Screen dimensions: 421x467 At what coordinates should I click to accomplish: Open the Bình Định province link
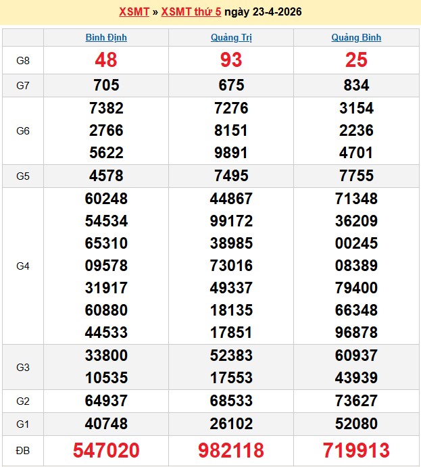pos(106,37)
